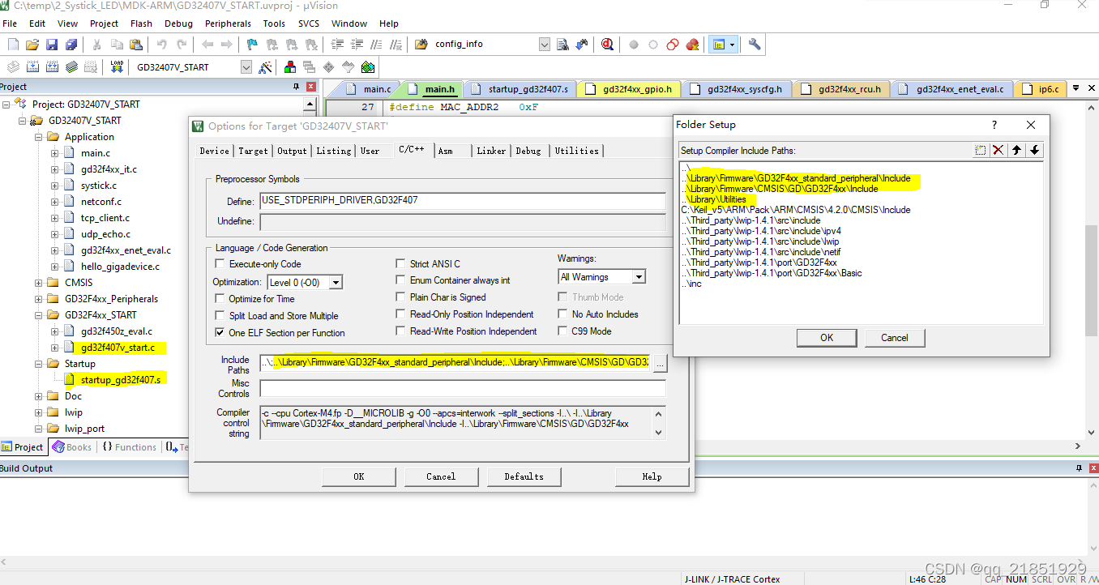The width and height of the screenshot is (1099, 585).
Task: Enable Strict ANSI C checkbox
Action: tap(400, 263)
